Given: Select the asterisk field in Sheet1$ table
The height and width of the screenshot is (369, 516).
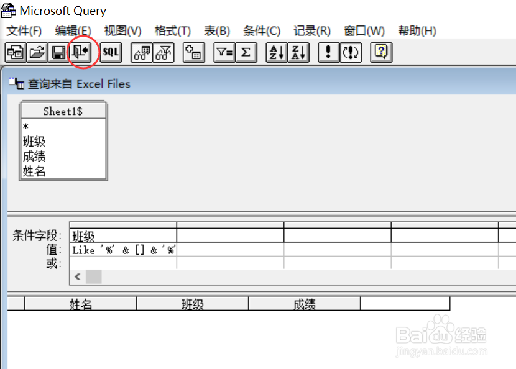Looking at the screenshot, I should 63,127.
